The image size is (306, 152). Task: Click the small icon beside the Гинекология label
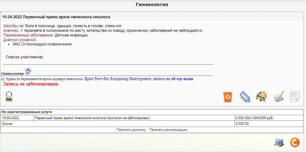pyautogui.click(x=28, y=70)
